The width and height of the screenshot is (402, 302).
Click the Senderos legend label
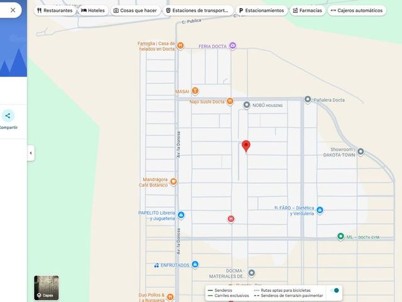(223, 291)
